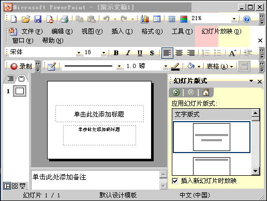Image resolution: width=267 pixels, height=201 pixels.
Task: Open the border style line dropdown
Action: pyautogui.click(x=119, y=66)
